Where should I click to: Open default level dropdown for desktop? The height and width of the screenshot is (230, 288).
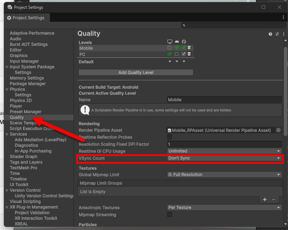tap(170, 61)
